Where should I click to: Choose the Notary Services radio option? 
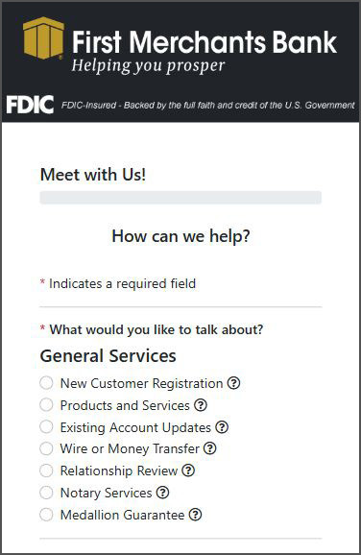pyautogui.click(x=46, y=493)
